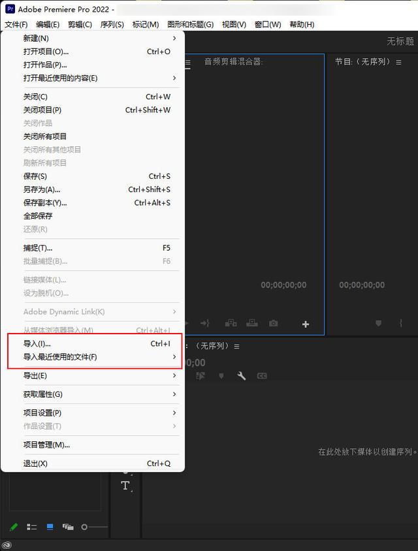Select 导入(I)... menu entry

point(93,343)
